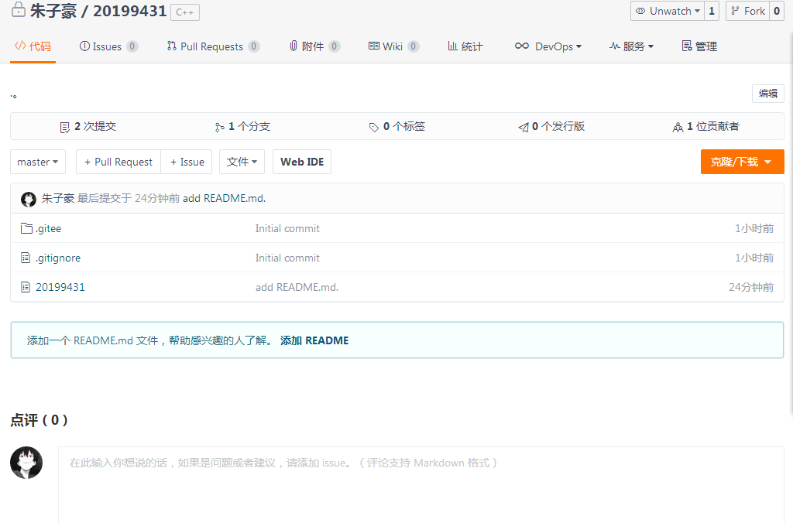The width and height of the screenshot is (793, 523).
Task: Open the .gitignore file
Action: pos(58,258)
